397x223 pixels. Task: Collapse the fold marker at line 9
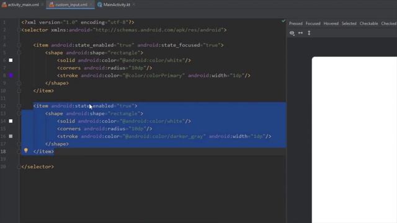coord(19,83)
